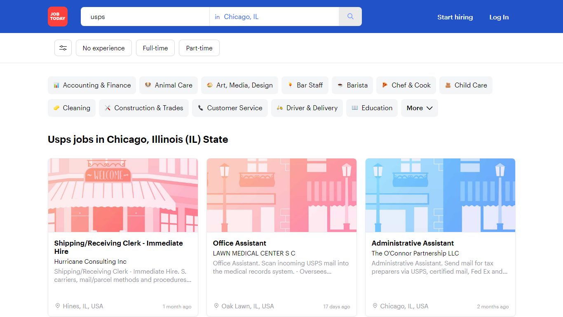Click the Log In link
The width and height of the screenshot is (563, 317).
(x=499, y=17)
